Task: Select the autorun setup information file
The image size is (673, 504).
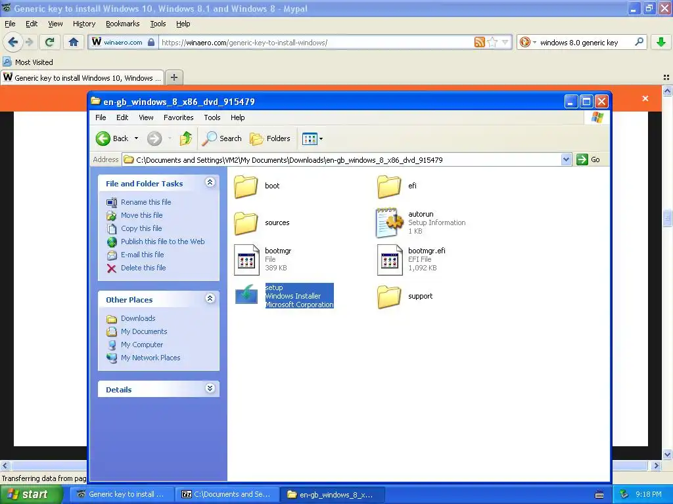Action: (421, 222)
